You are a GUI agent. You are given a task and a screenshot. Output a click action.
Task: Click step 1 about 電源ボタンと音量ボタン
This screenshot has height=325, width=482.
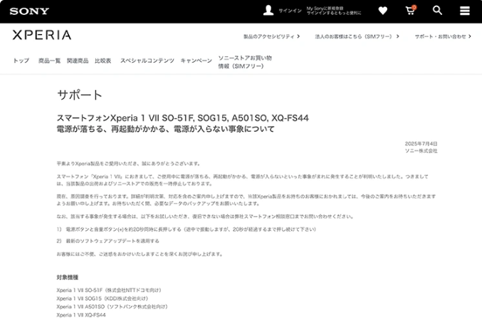(x=187, y=229)
